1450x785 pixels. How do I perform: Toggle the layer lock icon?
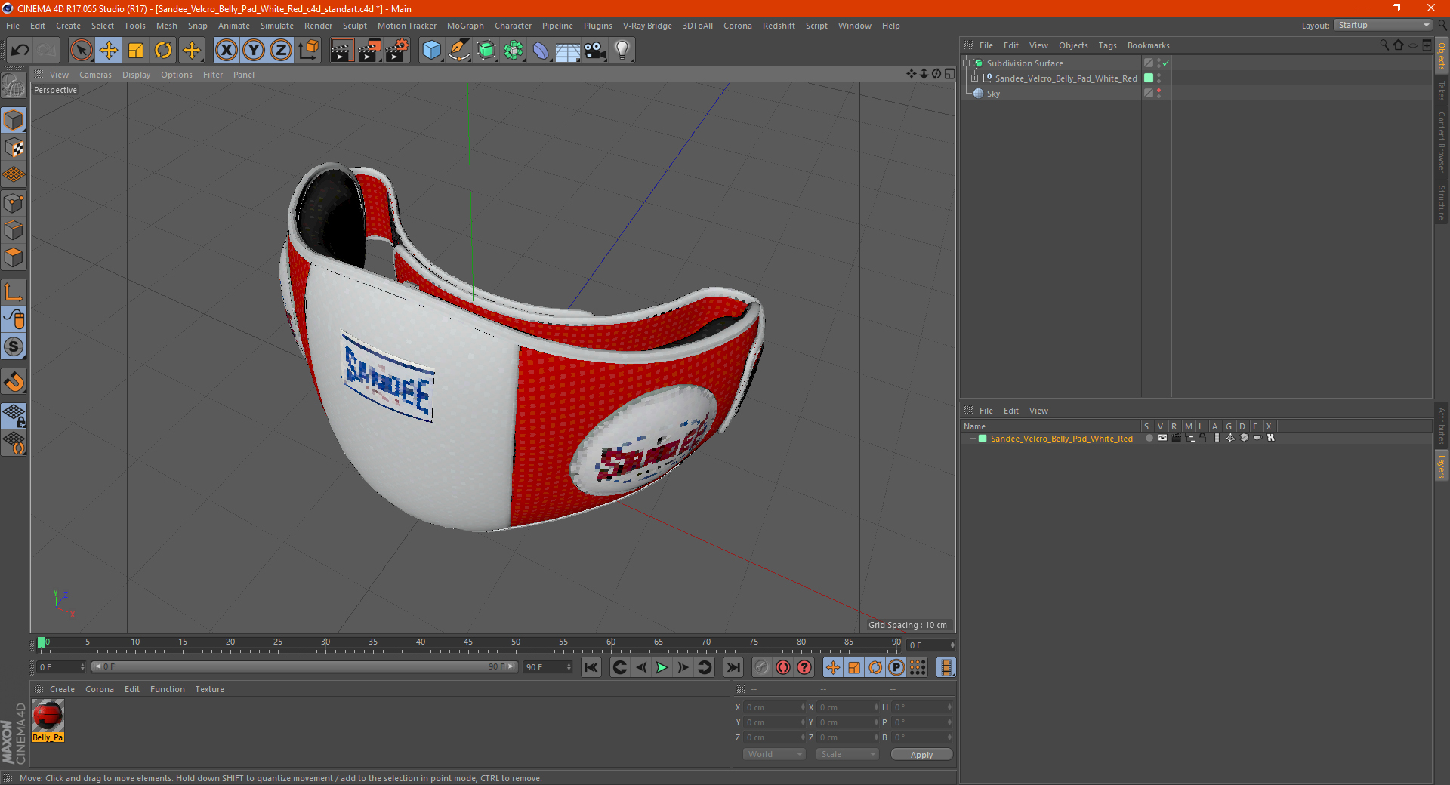[x=1202, y=438]
